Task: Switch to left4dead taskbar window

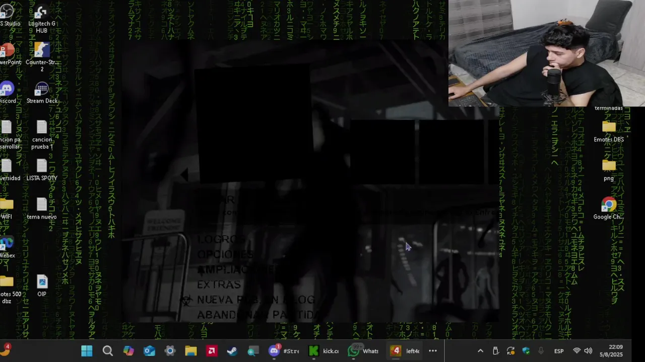Action: (405, 351)
